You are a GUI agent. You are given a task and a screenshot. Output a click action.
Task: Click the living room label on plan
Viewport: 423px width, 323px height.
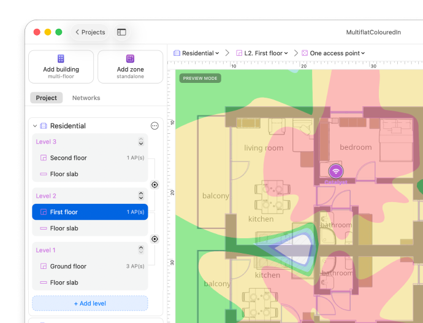[264, 148]
